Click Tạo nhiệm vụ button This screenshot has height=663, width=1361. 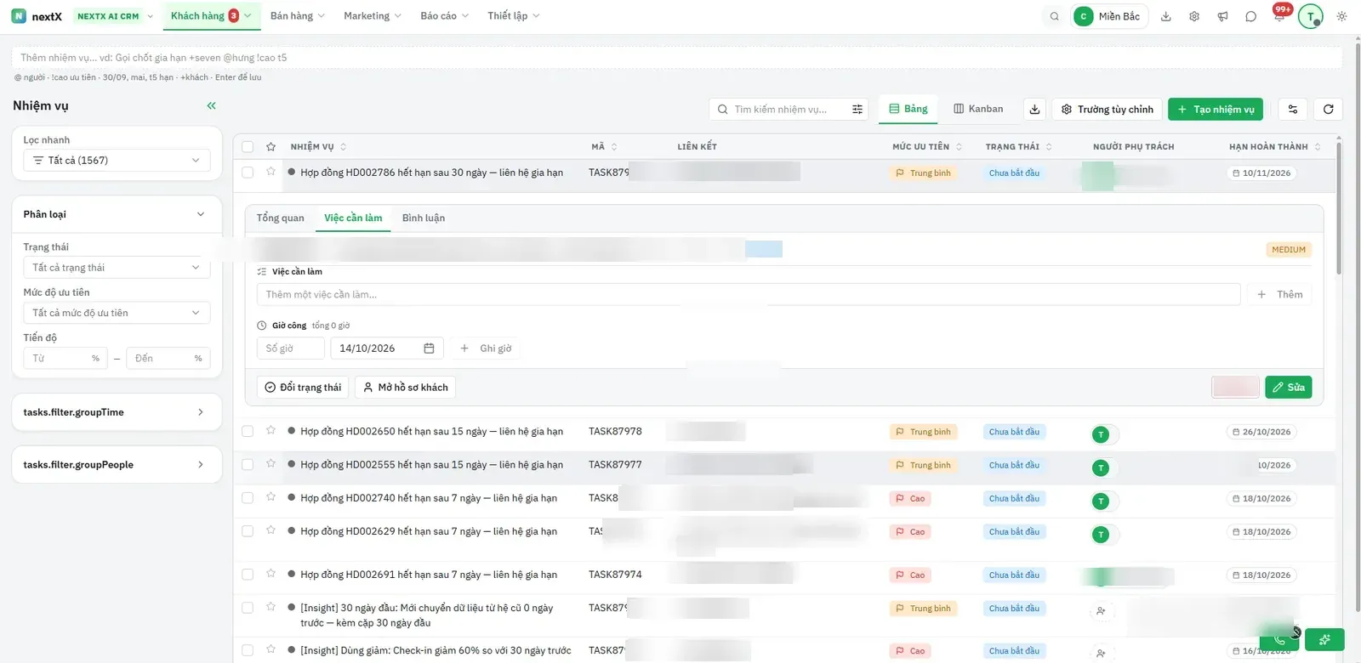pos(1216,110)
